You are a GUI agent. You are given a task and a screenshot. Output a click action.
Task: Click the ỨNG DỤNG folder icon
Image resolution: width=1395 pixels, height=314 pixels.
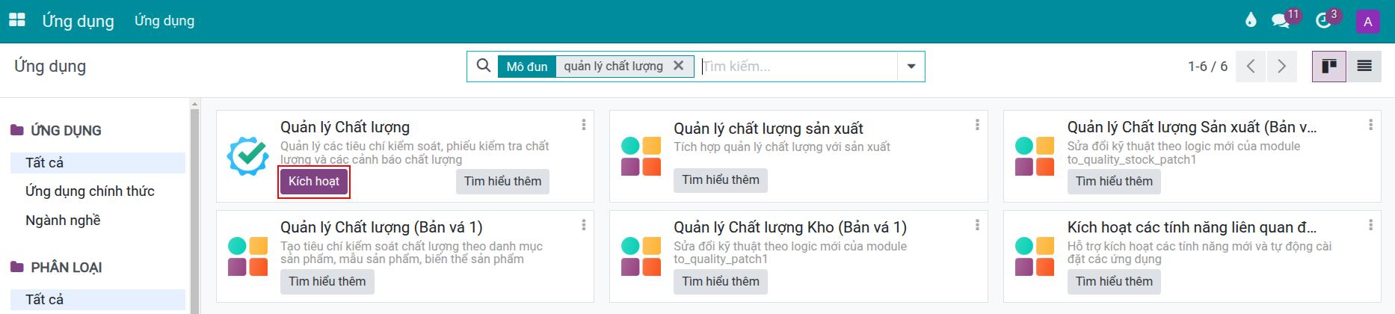pyautogui.click(x=17, y=131)
